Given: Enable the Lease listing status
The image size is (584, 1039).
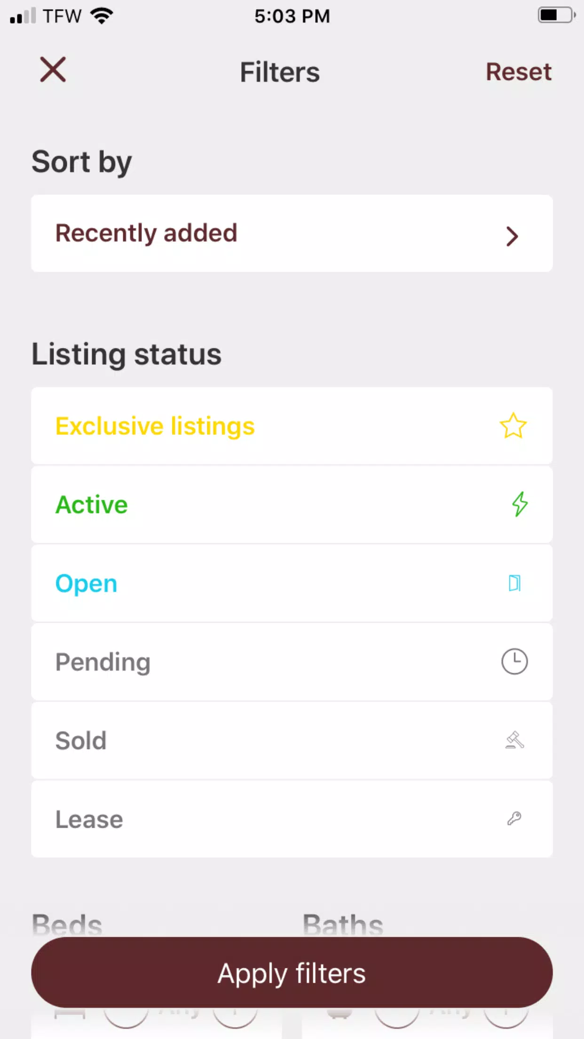Looking at the screenshot, I should (292, 819).
